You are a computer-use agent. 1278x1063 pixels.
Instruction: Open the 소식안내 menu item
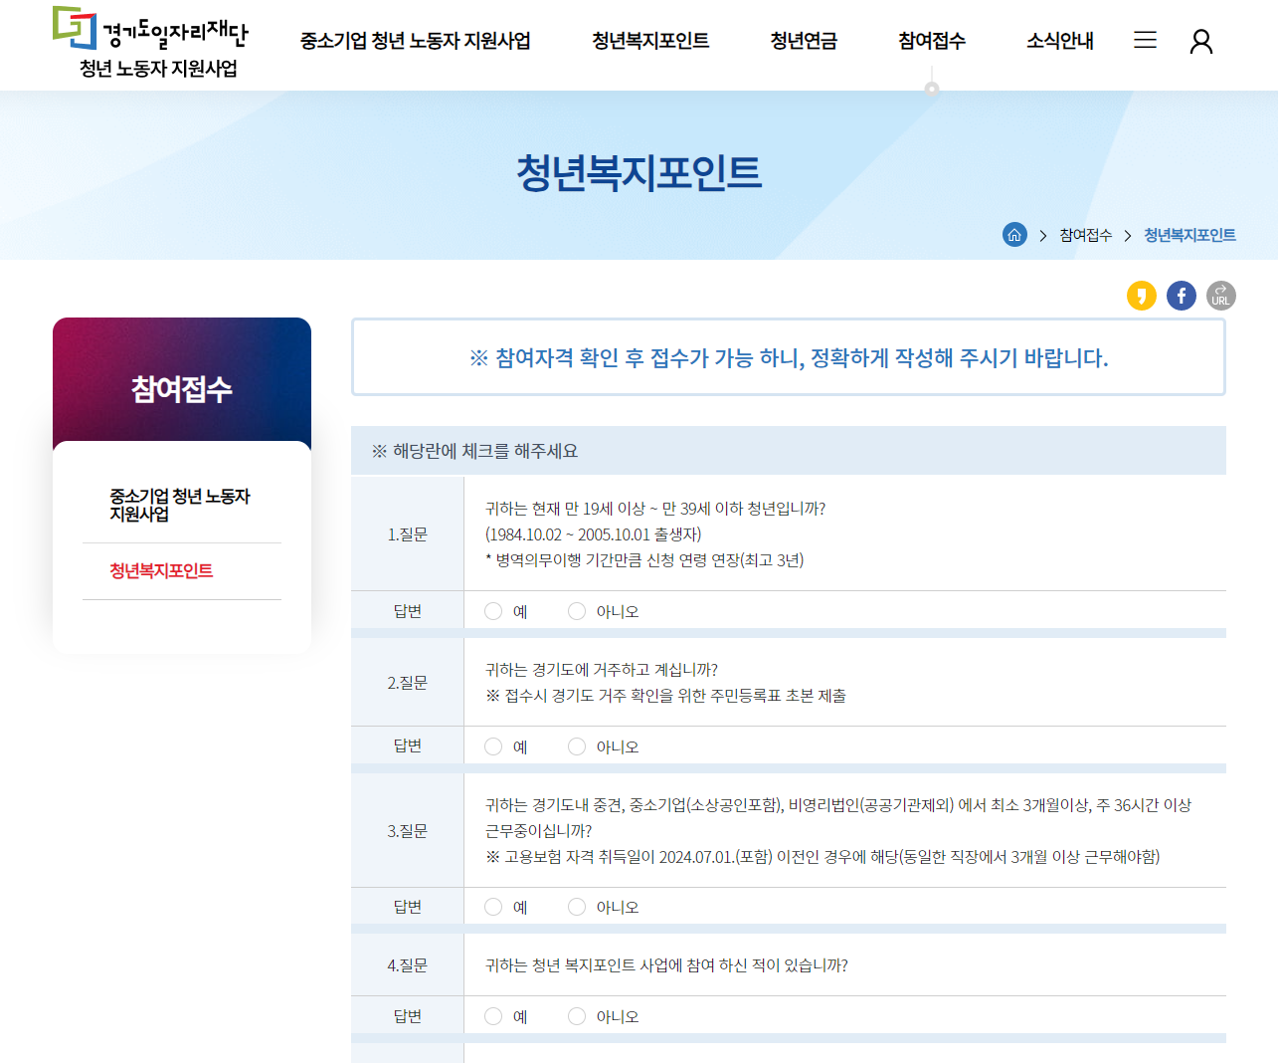(x=1059, y=42)
